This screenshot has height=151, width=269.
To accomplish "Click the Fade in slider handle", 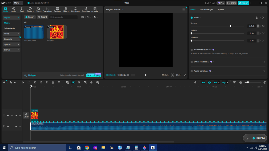I will [191, 33].
